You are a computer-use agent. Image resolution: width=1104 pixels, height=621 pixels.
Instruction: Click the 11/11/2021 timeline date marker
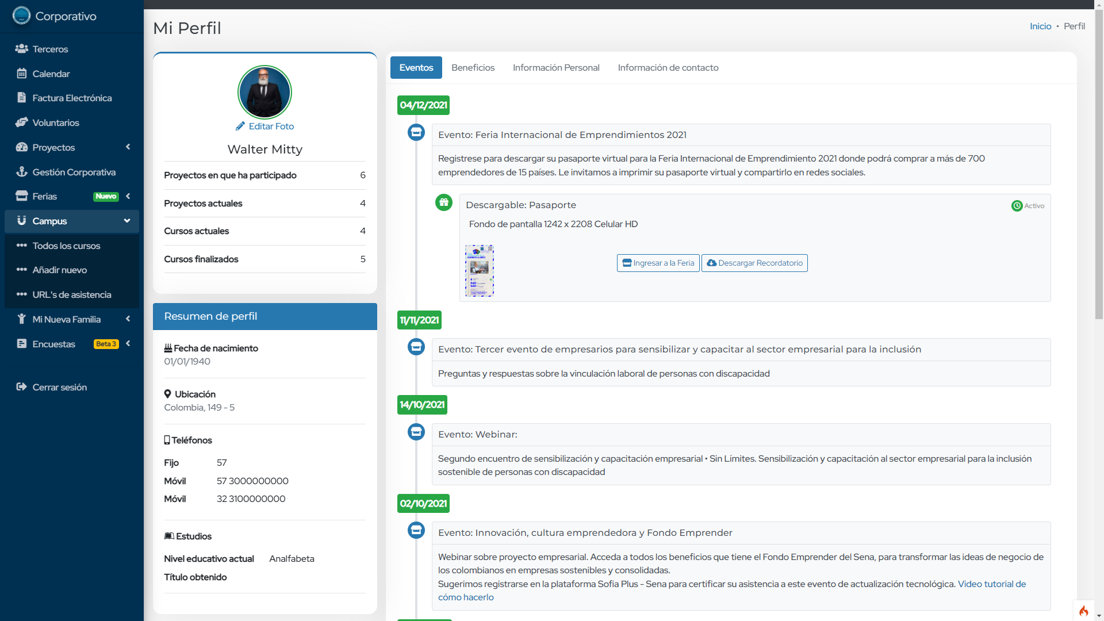[x=419, y=320]
